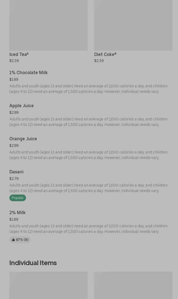
Task: Open the left thumbnail under Individual Items
Action: pyautogui.click(x=48, y=285)
